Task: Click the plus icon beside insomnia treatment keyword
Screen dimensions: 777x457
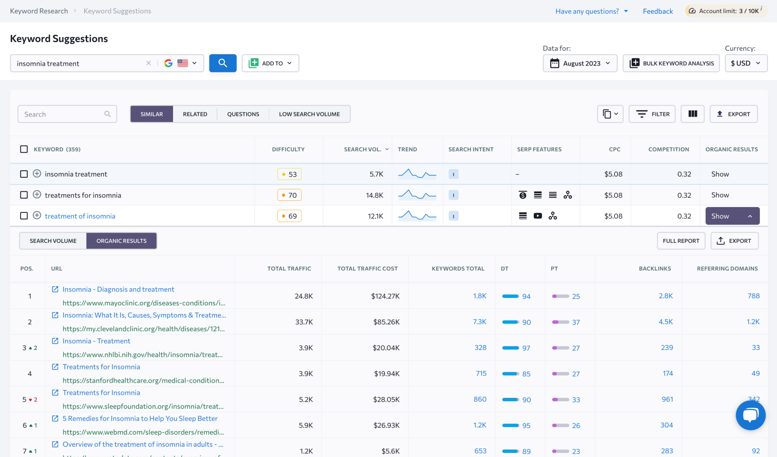Action: pyautogui.click(x=37, y=174)
